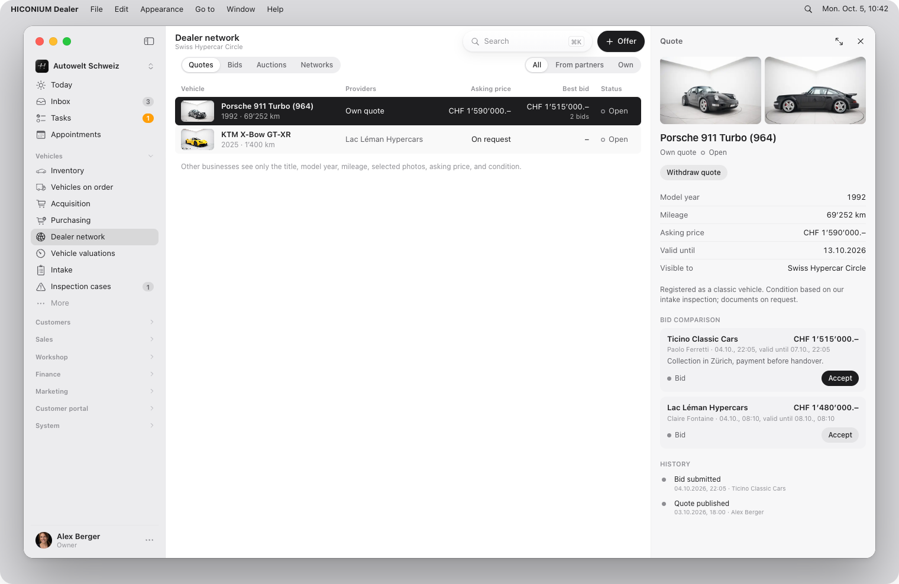Close the Quote panel
This screenshot has width=899, height=584.
pos(861,41)
